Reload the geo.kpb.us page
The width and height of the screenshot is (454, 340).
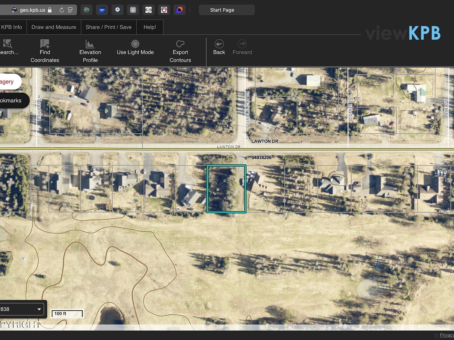(x=61, y=10)
